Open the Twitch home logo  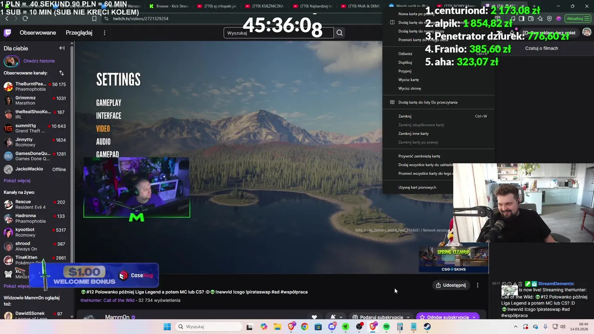[x=7, y=33]
